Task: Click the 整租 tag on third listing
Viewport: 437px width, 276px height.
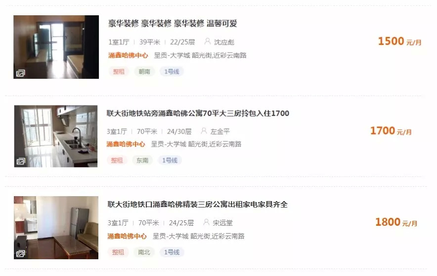Action: [x=118, y=252]
